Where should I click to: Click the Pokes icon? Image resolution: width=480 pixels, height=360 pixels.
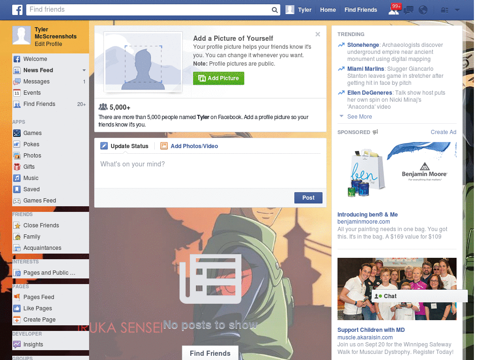point(17,144)
